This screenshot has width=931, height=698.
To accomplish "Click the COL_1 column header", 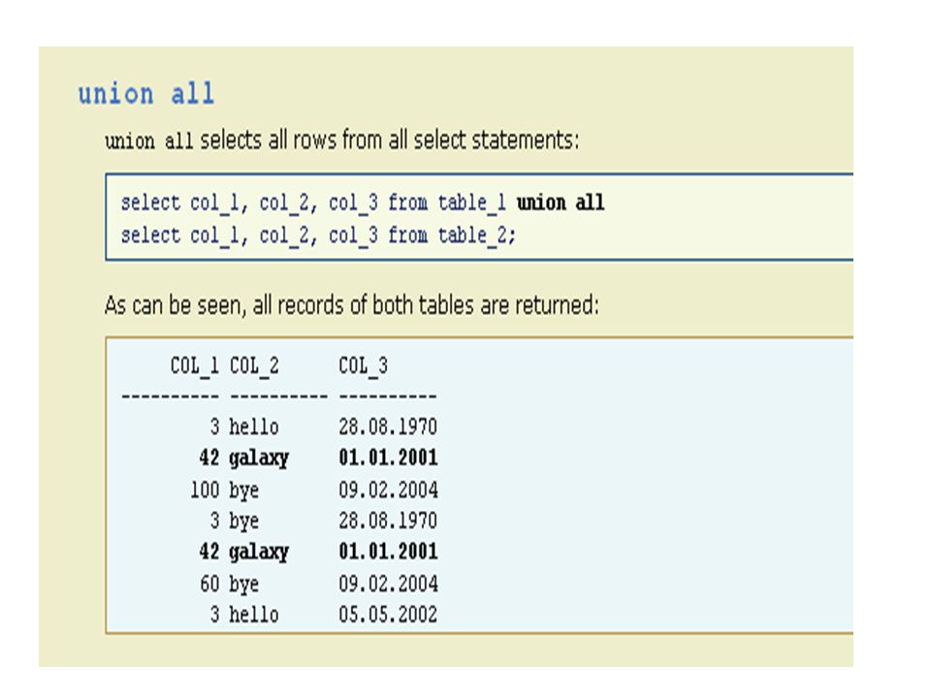I will (x=194, y=365).
